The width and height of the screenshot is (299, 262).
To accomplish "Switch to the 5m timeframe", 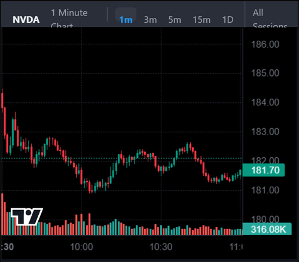I will tap(175, 20).
